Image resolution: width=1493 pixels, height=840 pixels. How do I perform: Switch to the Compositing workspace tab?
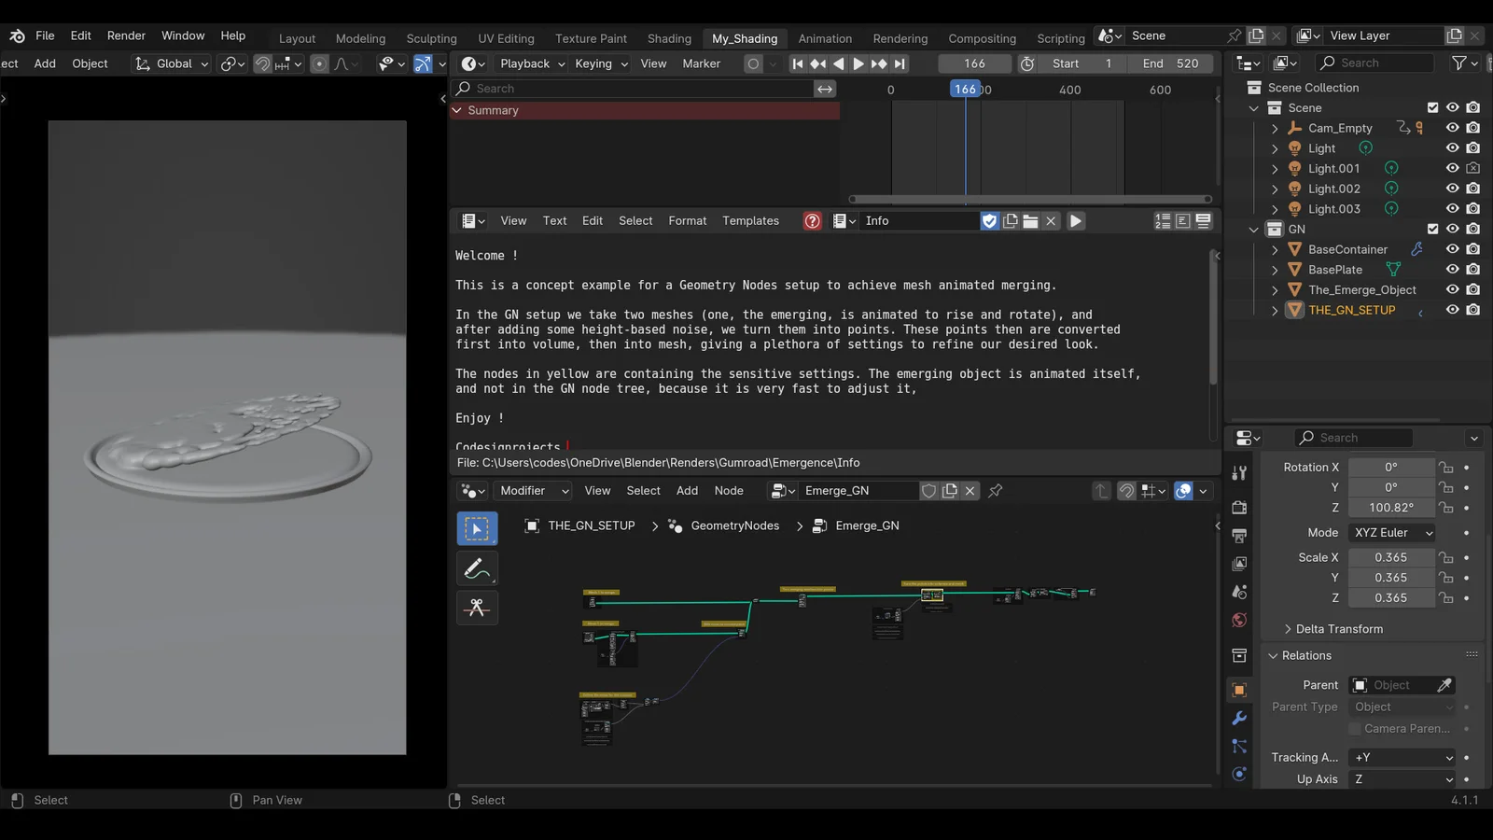pos(982,38)
